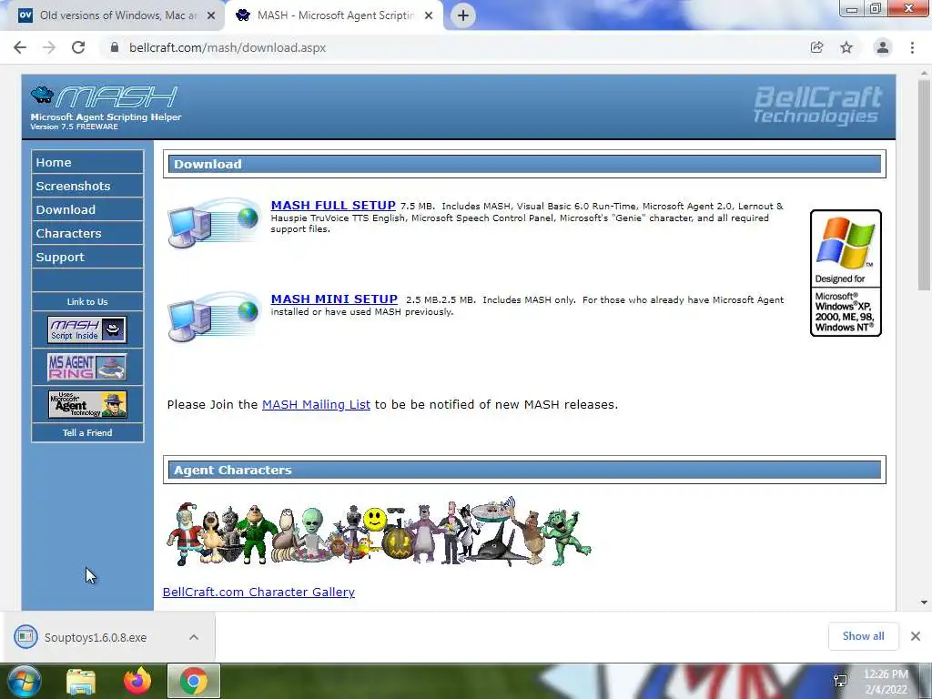
Task: Click the network tray icon
Action: click(840, 681)
